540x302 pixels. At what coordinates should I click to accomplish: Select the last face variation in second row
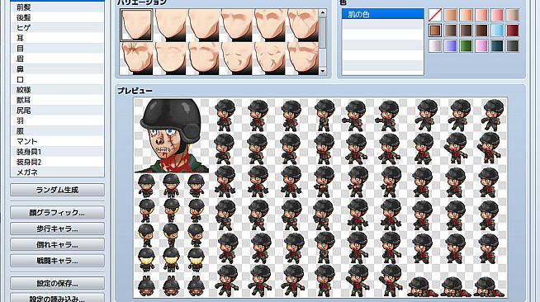(x=302, y=59)
